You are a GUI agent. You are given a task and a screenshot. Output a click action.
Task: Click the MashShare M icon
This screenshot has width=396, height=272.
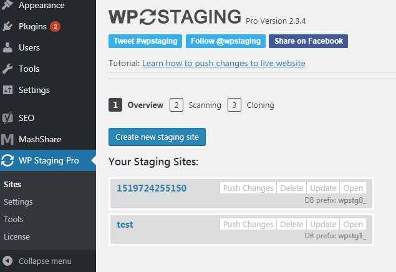click(x=7, y=139)
